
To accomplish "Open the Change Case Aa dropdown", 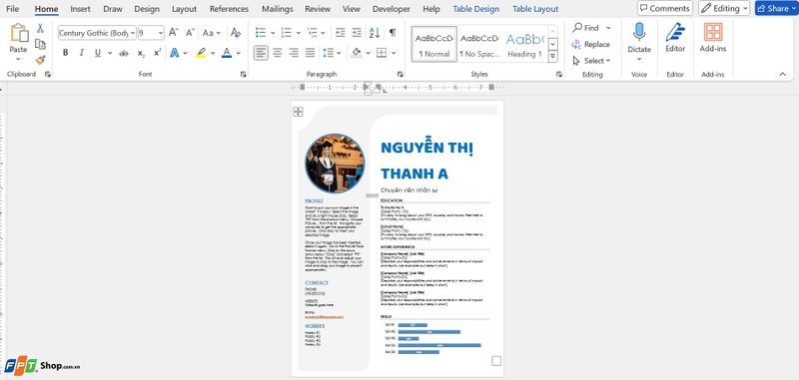I will [x=211, y=33].
